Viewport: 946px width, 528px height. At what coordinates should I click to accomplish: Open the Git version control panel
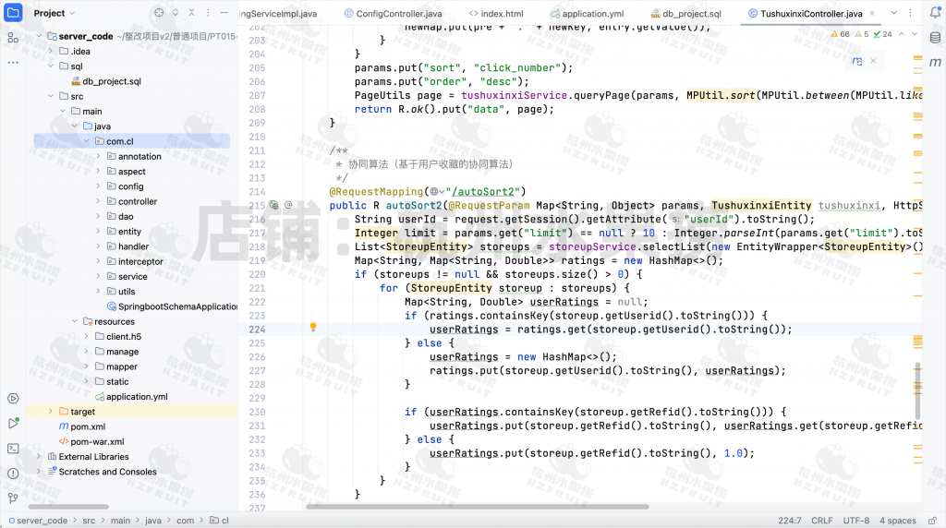pos(13,497)
